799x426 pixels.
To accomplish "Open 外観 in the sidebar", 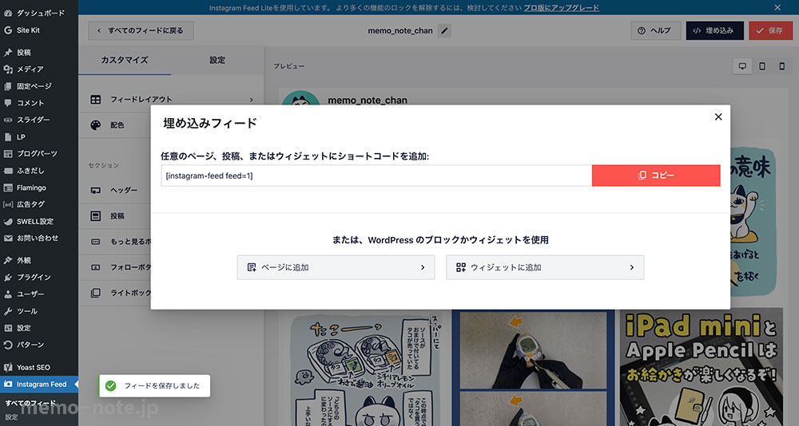I will point(39,260).
